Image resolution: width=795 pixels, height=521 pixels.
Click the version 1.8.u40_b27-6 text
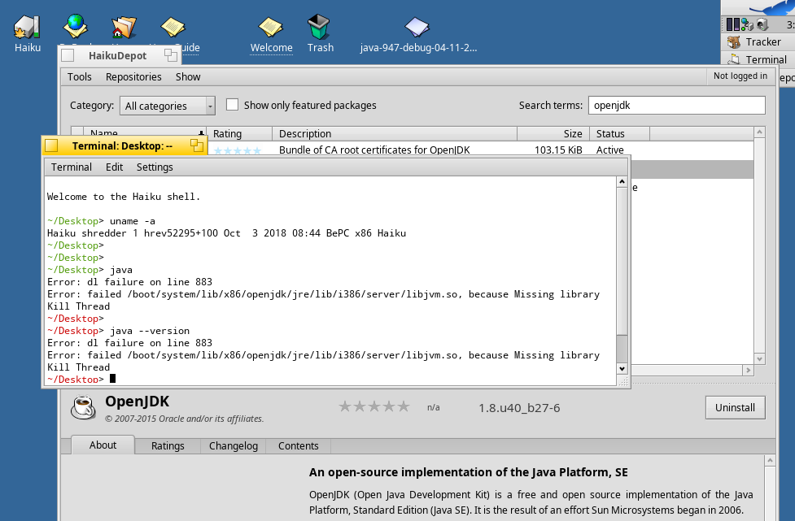pyautogui.click(x=519, y=408)
